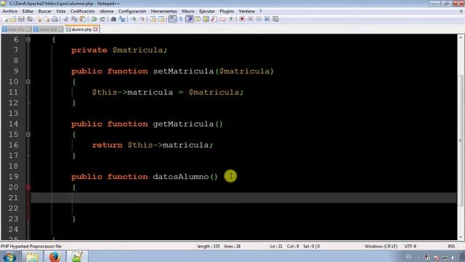This screenshot has width=465, height=262.
Task: Open Firefox from the taskbar
Action: pyautogui.click(x=54, y=257)
